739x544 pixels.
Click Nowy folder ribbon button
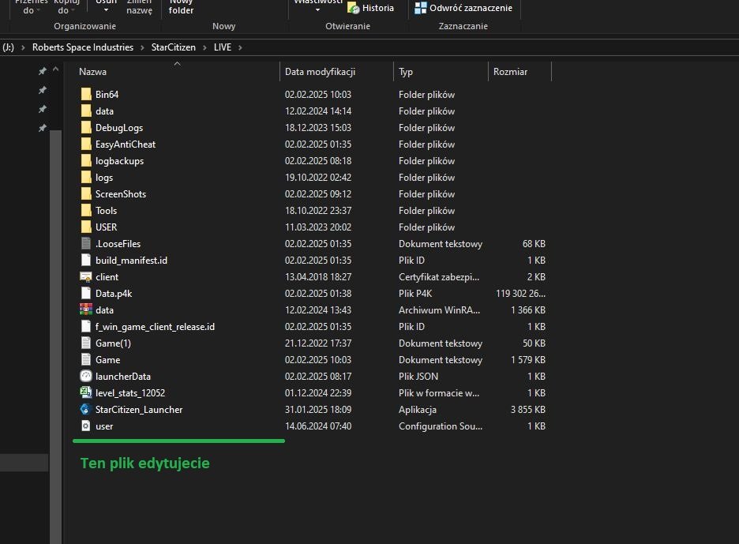[x=181, y=7]
